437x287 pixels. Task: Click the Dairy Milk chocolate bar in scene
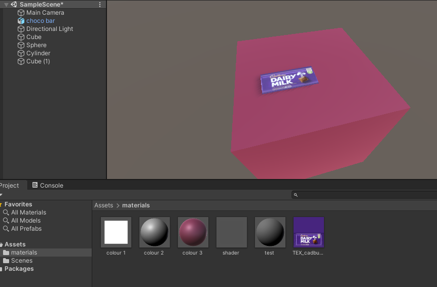(289, 80)
